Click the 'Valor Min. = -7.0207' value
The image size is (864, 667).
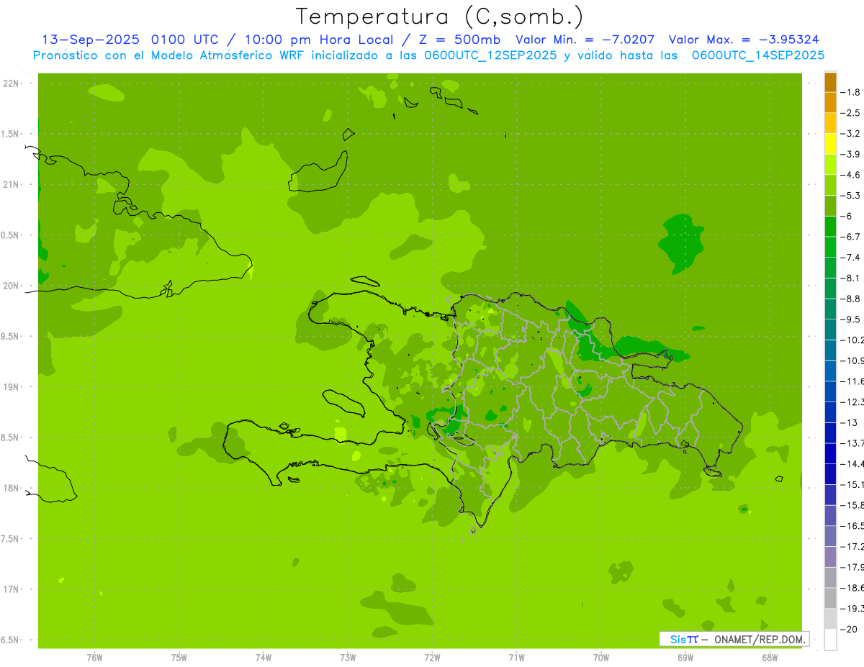pos(585,40)
